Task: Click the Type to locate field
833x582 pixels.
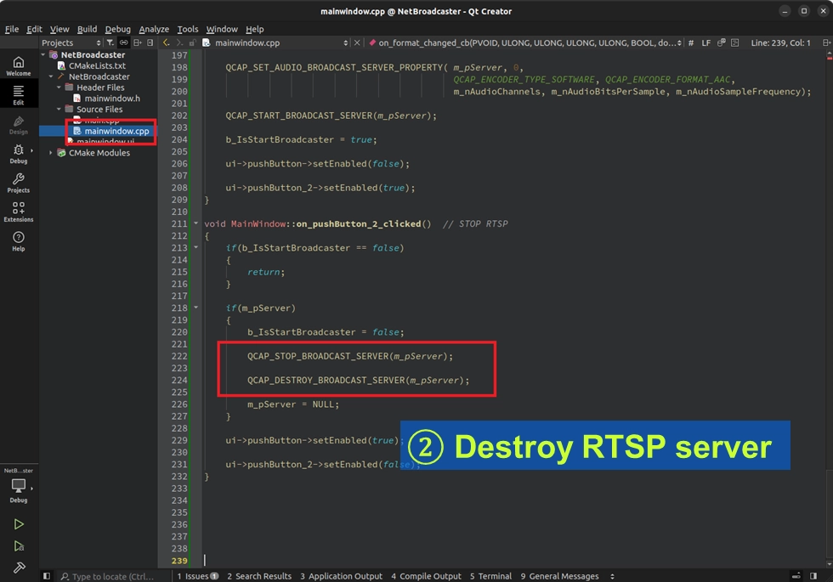Action: coord(112,576)
